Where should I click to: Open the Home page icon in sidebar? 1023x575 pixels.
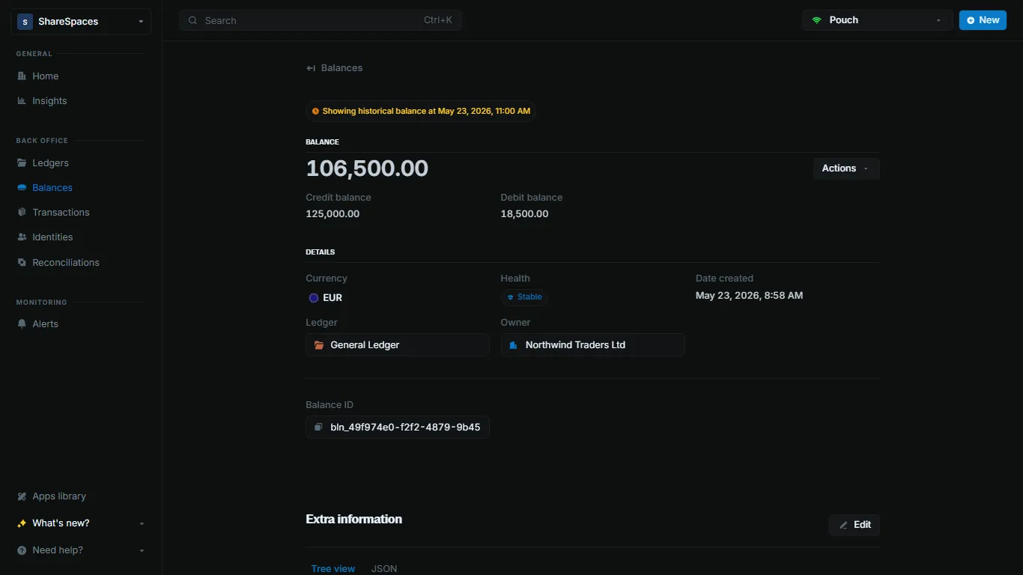(22, 76)
